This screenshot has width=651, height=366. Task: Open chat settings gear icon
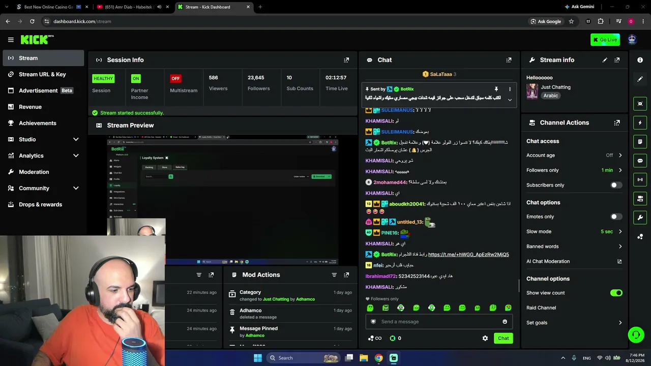click(x=485, y=339)
